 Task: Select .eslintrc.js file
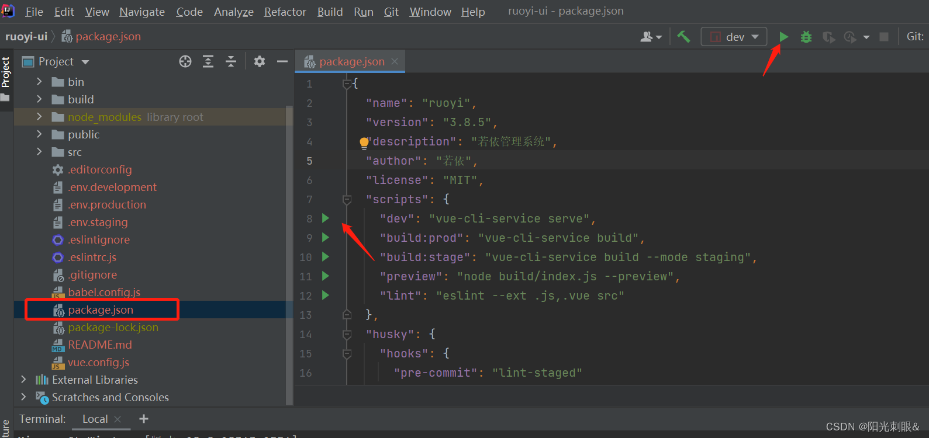92,257
